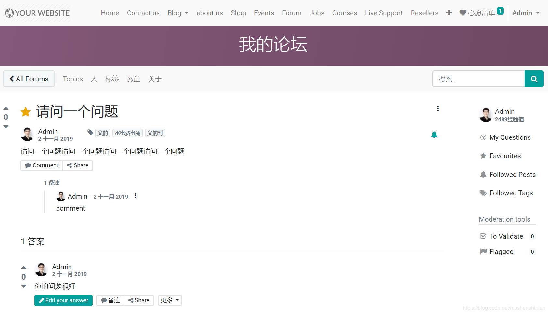The height and width of the screenshot is (314, 548).
Task: Click the search magnifier button
Action: coord(534,79)
